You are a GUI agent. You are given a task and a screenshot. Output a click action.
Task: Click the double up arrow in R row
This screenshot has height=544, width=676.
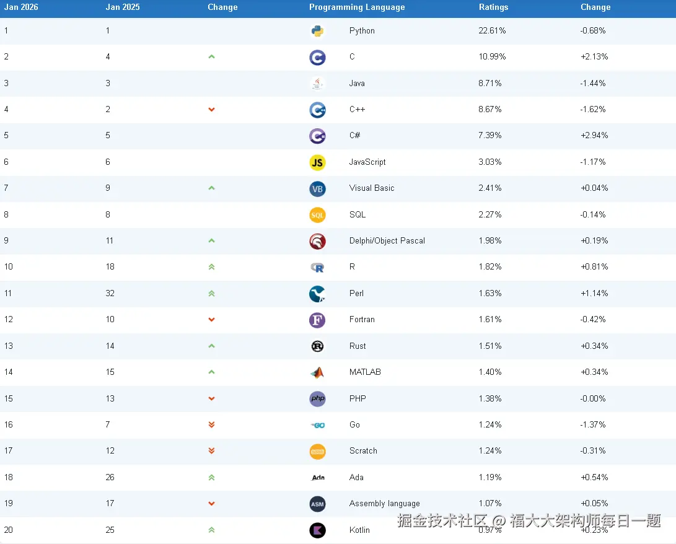point(211,267)
